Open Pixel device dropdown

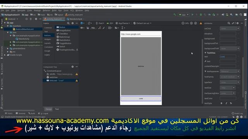click(x=100, y=23)
